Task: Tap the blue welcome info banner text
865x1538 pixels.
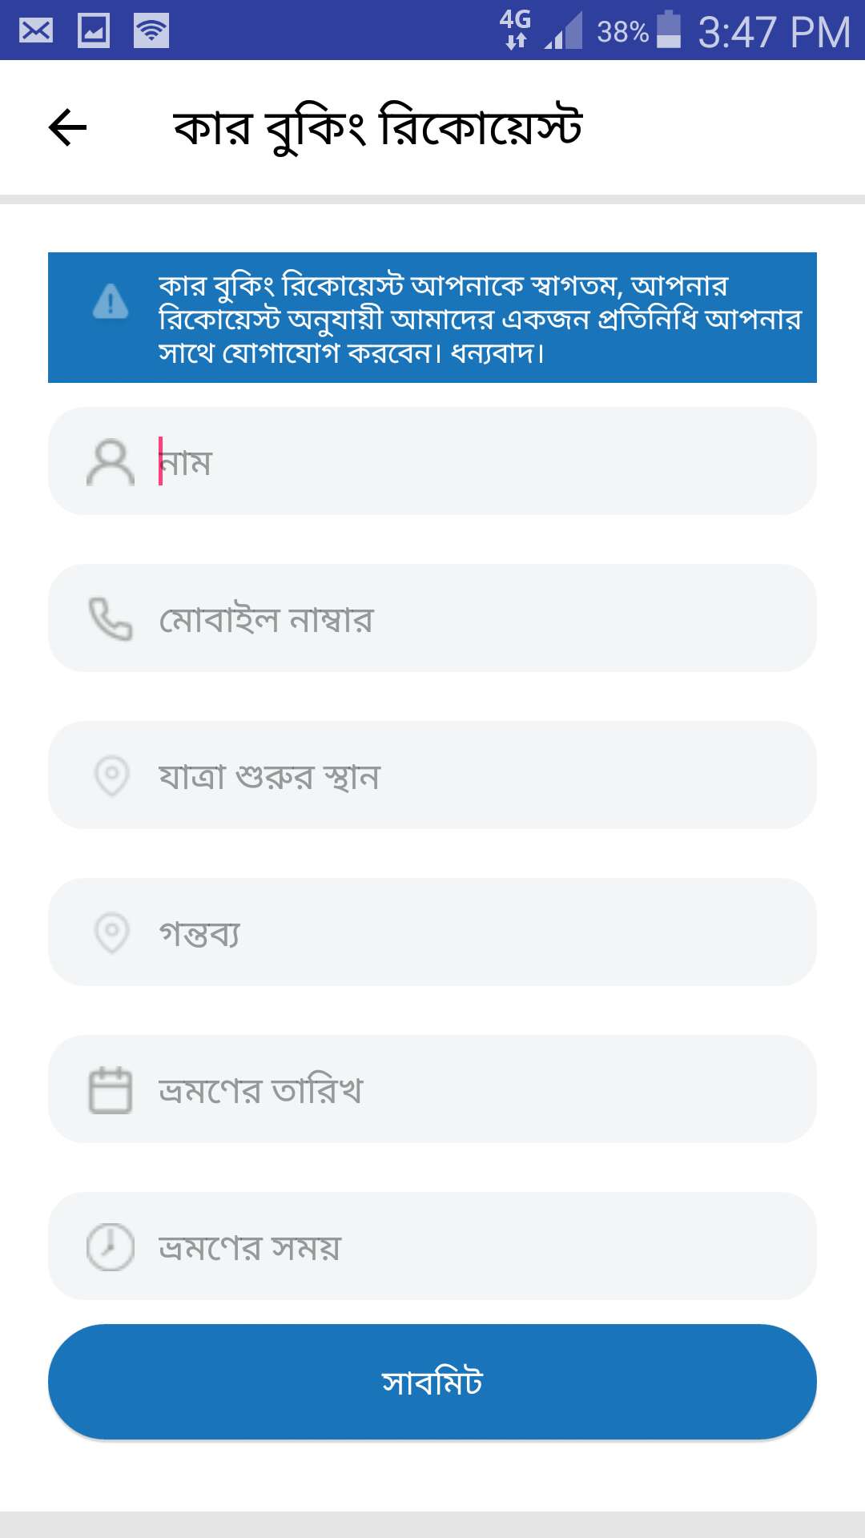Action: coord(479,319)
